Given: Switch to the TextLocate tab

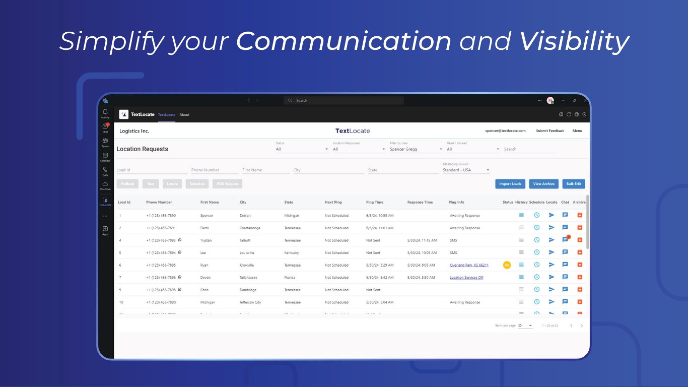Looking at the screenshot, I should pos(167,115).
